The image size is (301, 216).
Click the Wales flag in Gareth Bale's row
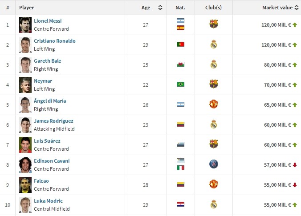180,64
